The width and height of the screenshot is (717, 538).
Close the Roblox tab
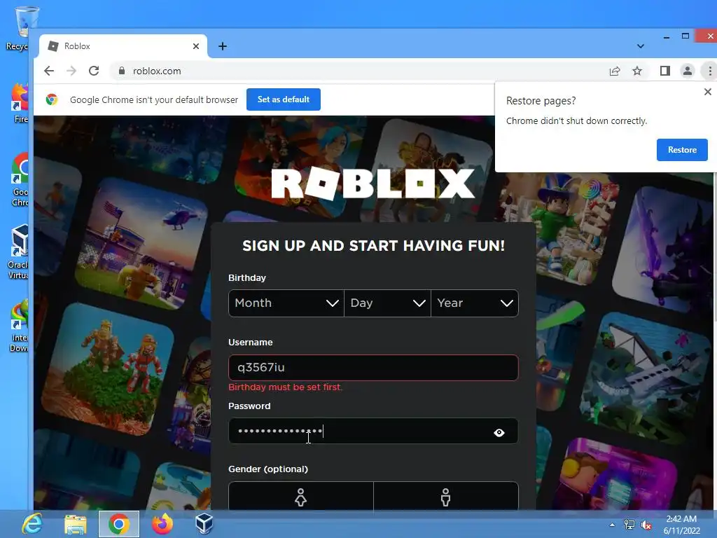(x=196, y=46)
